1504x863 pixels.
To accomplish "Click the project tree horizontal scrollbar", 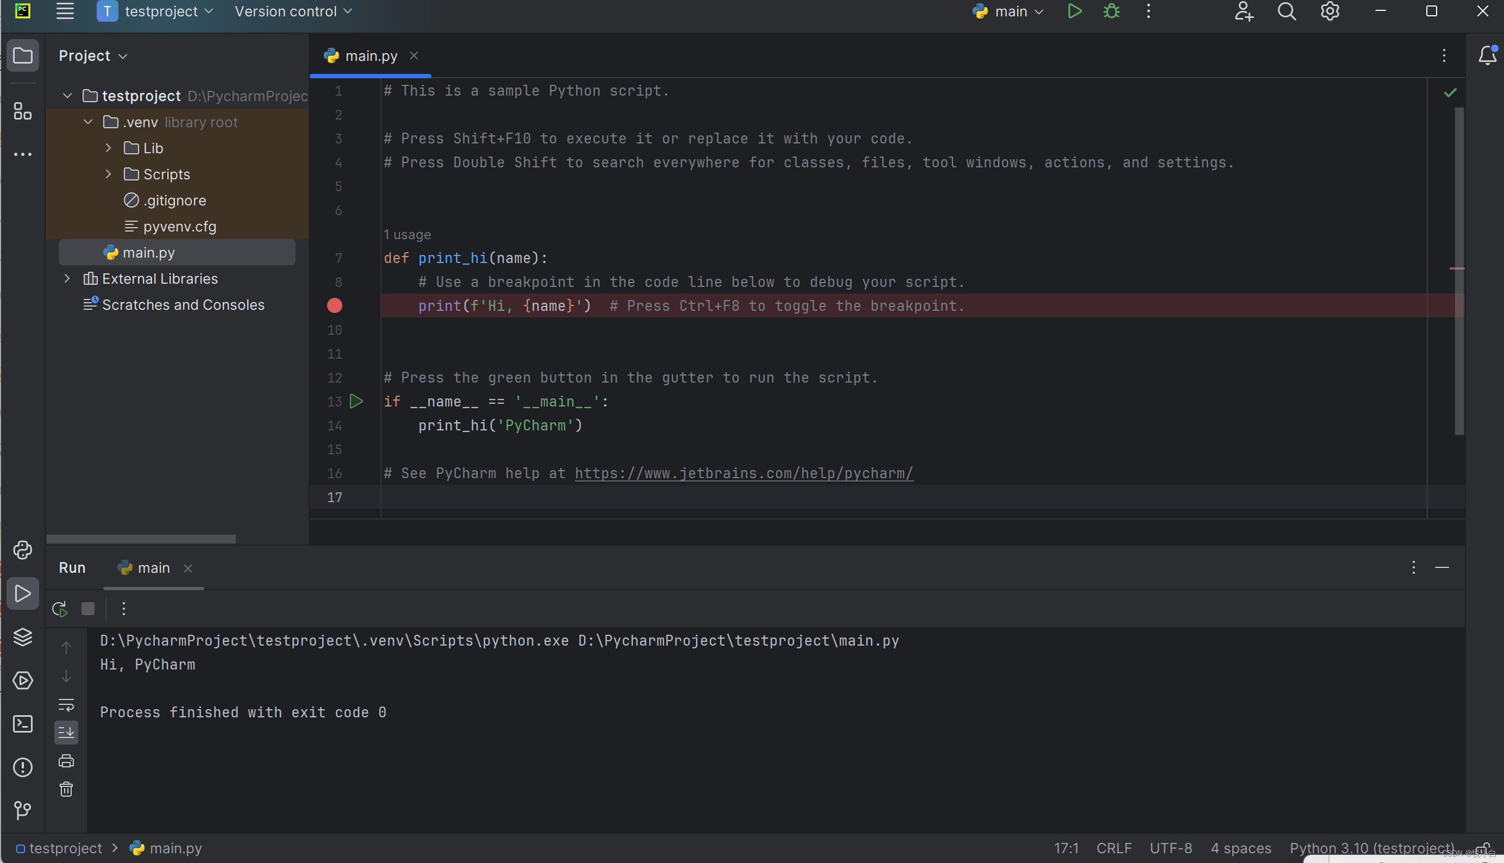I will click(141, 539).
